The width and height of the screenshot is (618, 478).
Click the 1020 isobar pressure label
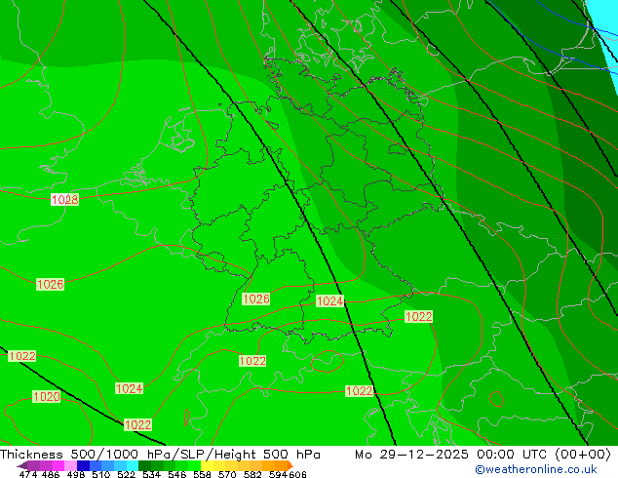(x=47, y=396)
